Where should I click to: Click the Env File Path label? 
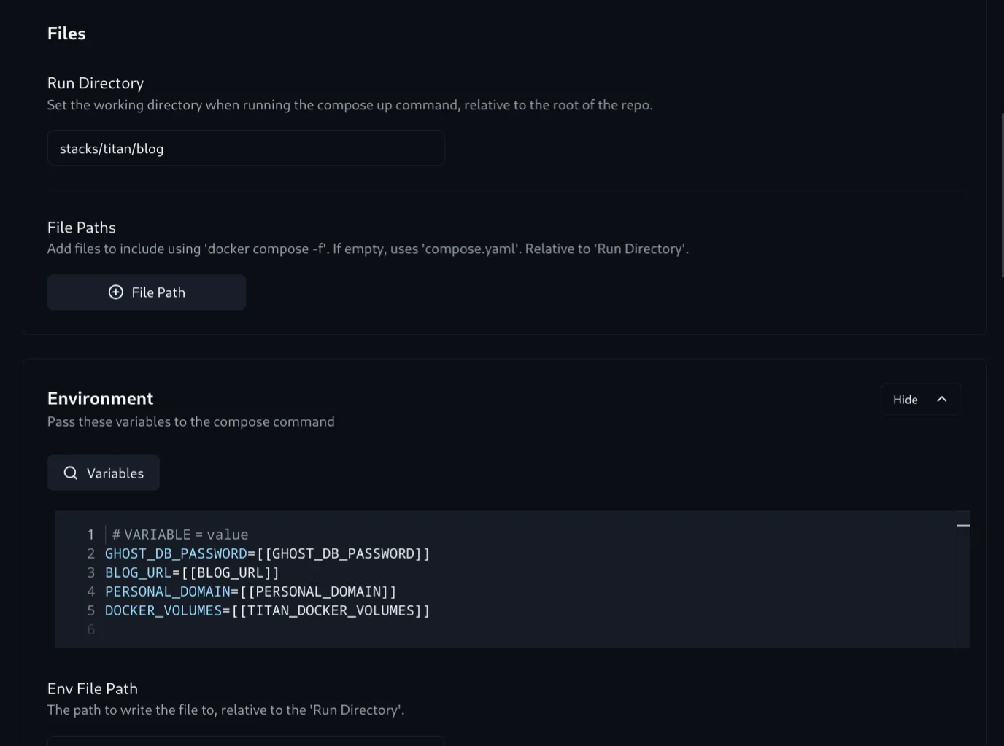point(93,688)
